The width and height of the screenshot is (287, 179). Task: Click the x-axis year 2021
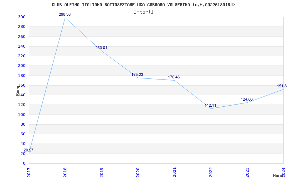[174, 173]
